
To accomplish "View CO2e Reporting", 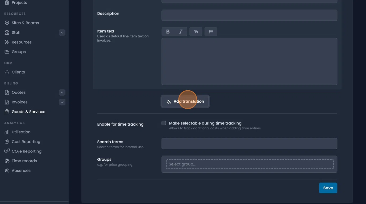I will coord(26,151).
